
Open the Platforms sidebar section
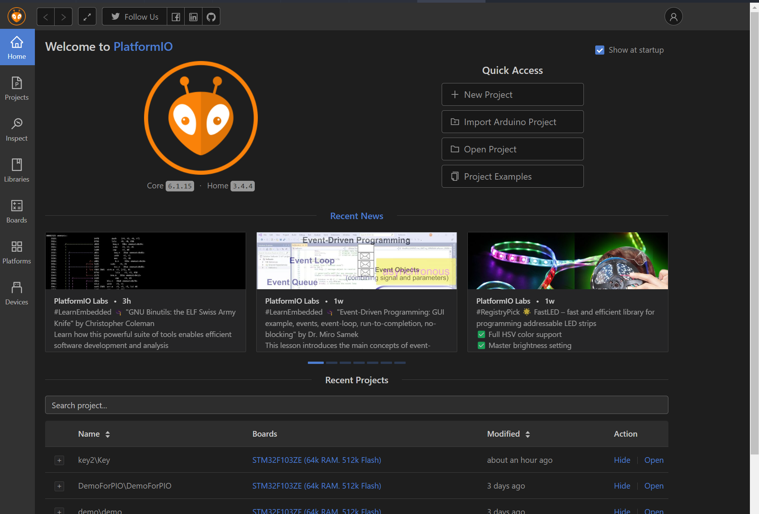click(17, 252)
